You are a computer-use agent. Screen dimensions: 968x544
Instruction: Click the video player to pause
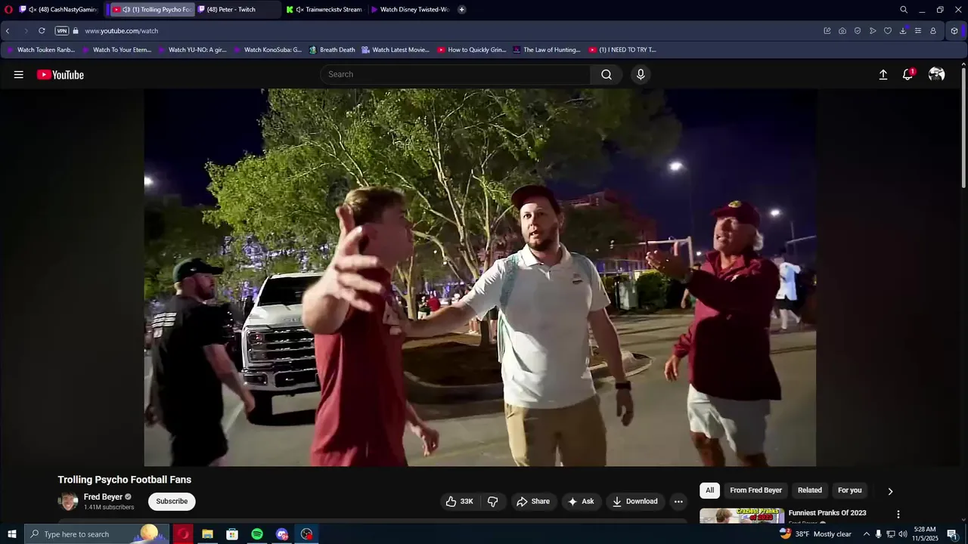tap(480, 277)
